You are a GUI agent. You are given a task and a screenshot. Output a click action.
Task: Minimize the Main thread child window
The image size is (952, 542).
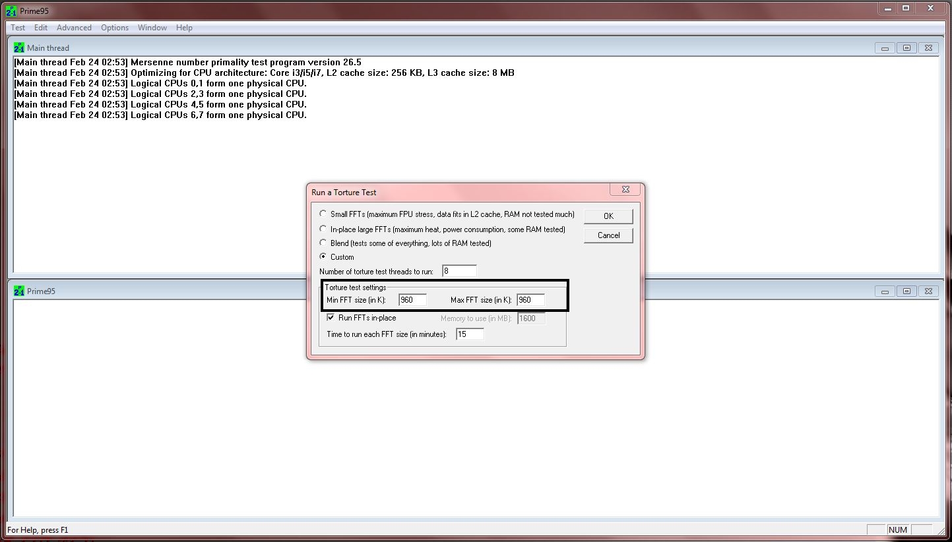point(884,48)
